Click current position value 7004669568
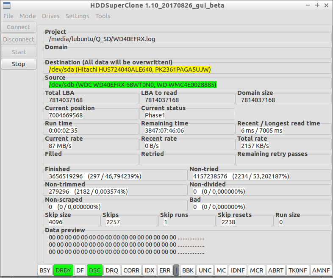The image size is (333, 278). [66, 115]
